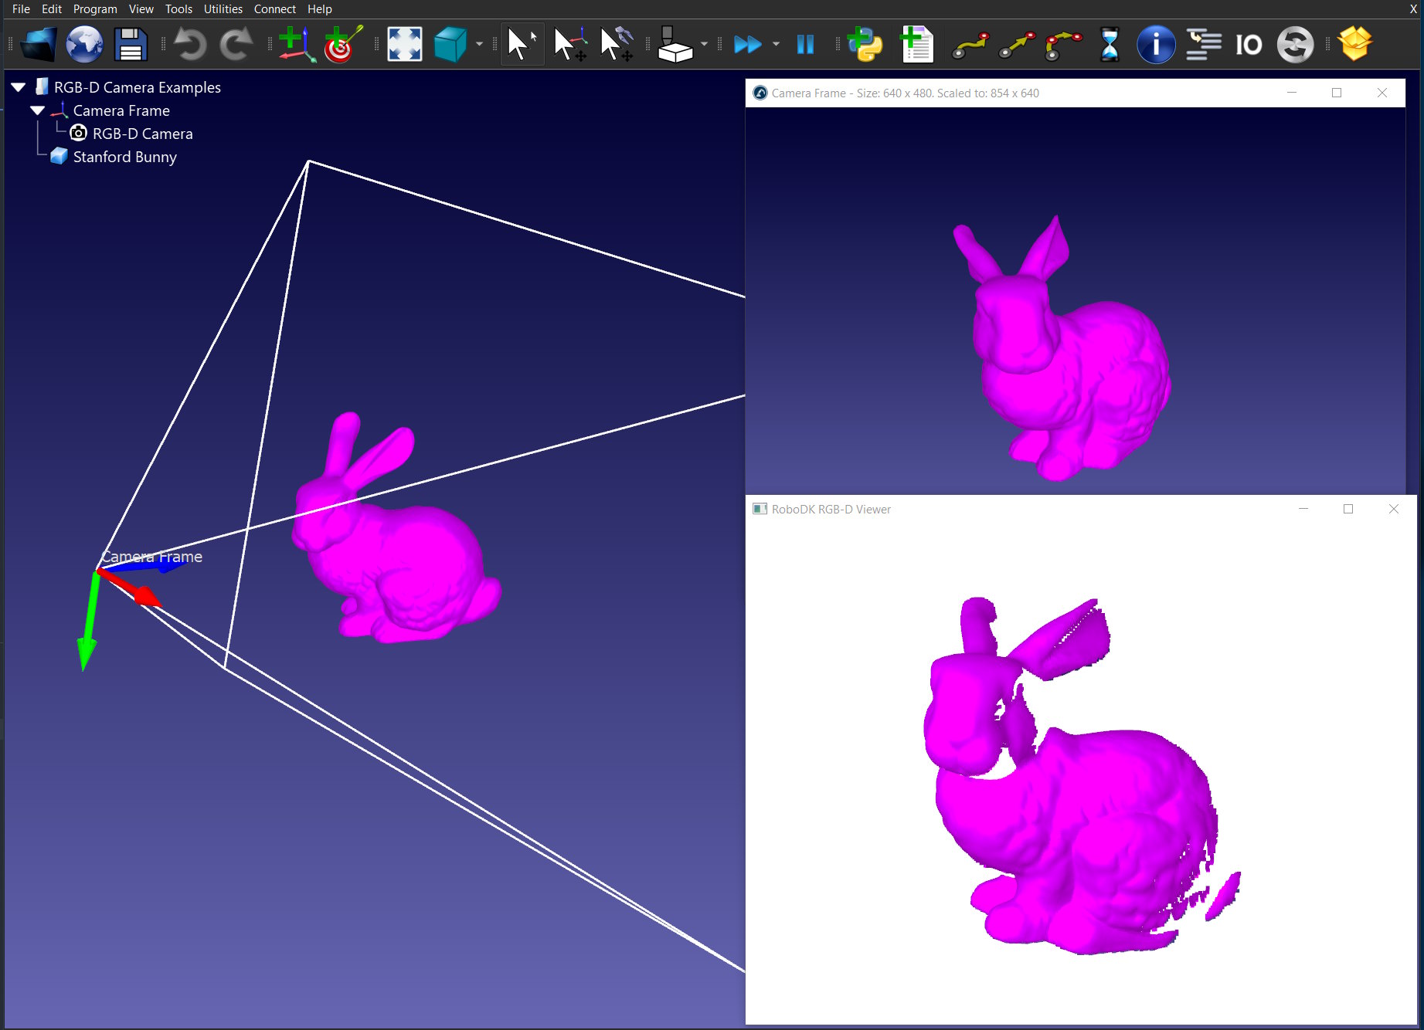Viewport: 1424px width, 1030px height.
Task: Open the Connect menu
Action: [x=274, y=8]
